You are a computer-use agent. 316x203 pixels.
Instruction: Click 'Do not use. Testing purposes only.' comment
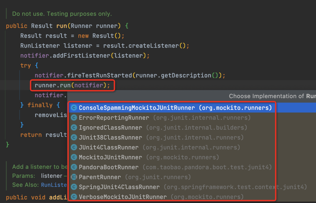click(62, 14)
